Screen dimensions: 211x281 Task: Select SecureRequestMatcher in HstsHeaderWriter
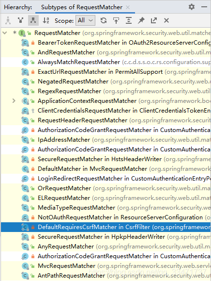(x=106, y=159)
